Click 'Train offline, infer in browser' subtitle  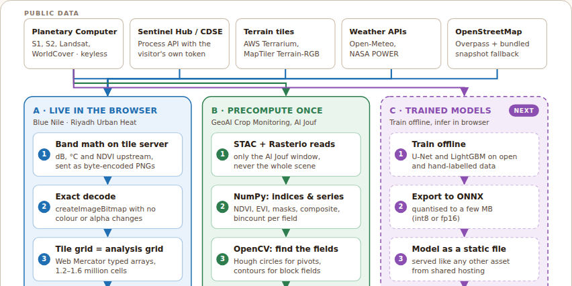coord(439,123)
